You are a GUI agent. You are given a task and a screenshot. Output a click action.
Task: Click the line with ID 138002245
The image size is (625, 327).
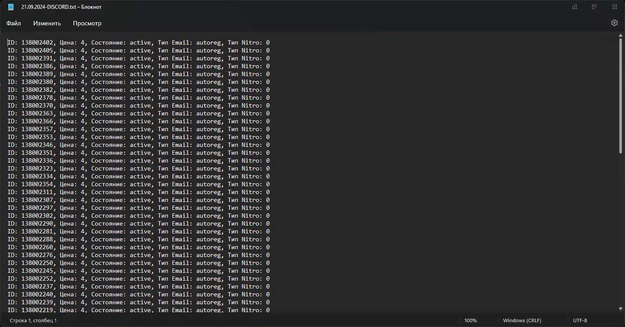[139, 271]
